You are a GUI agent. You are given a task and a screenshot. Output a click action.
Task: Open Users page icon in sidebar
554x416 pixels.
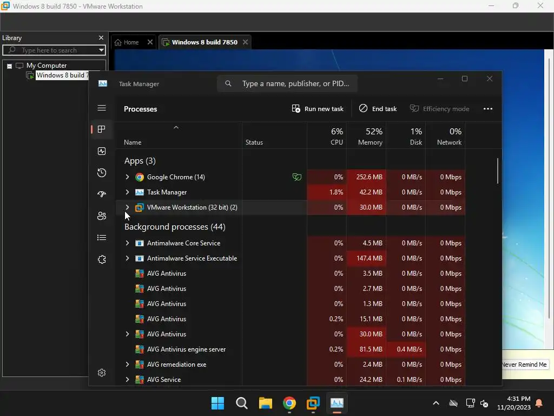(x=102, y=216)
